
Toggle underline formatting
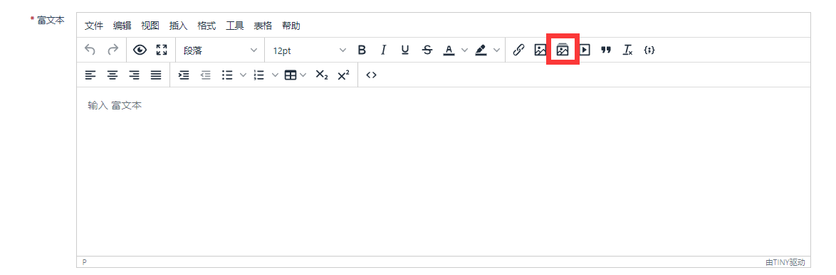click(405, 50)
